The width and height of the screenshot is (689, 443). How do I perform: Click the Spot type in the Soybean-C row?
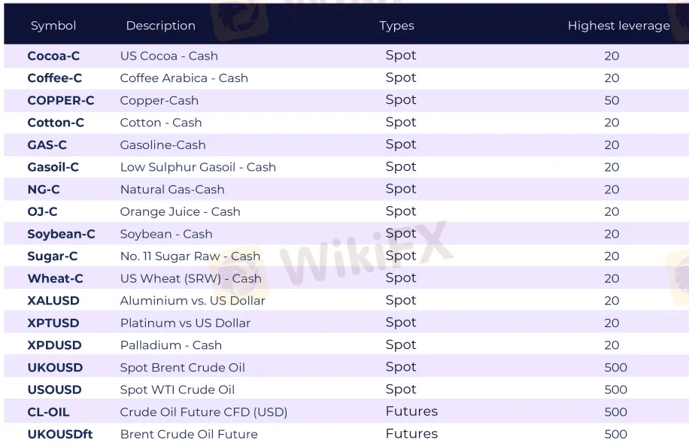pyautogui.click(x=401, y=234)
